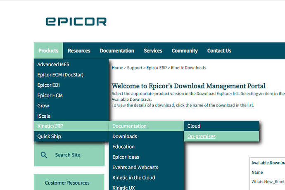Choose Kinetic in the Cloud entry

146,178
